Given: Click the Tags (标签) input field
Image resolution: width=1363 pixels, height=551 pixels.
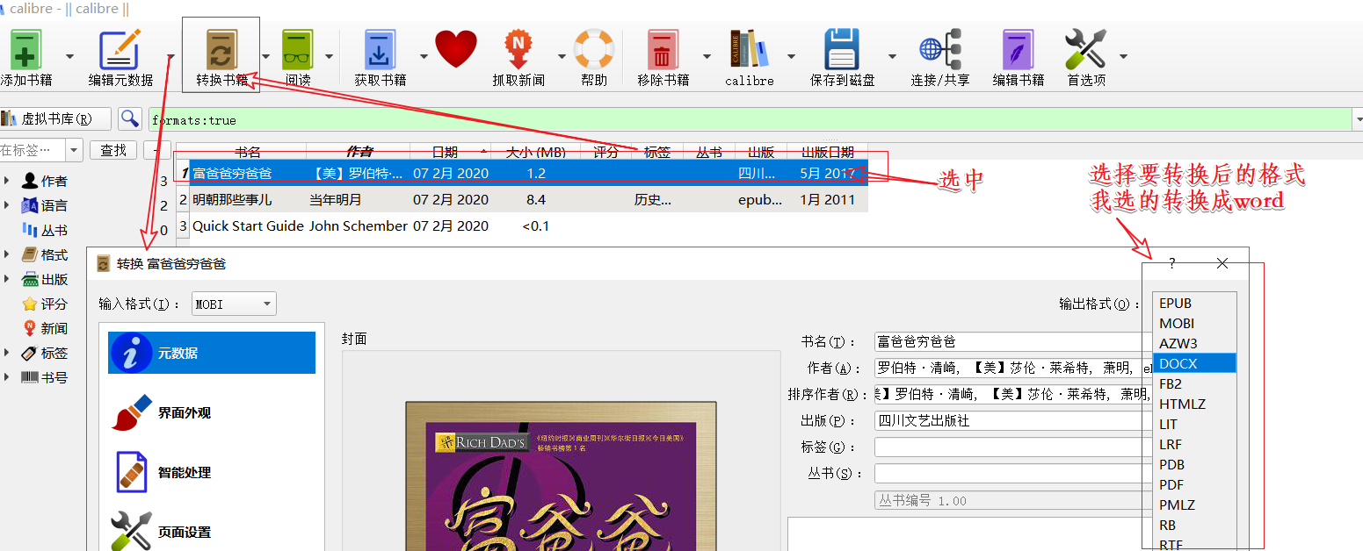Looking at the screenshot, I should [x=1013, y=447].
